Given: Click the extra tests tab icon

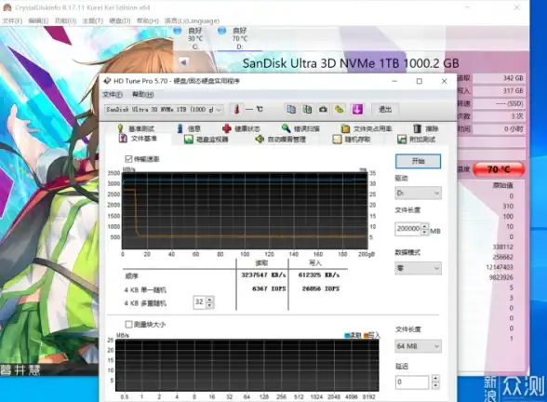Looking at the screenshot, I should [402, 140].
